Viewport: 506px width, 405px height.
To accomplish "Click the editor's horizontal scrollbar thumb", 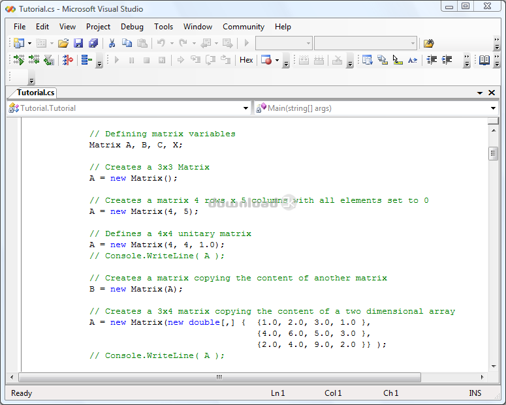I will tap(219, 377).
